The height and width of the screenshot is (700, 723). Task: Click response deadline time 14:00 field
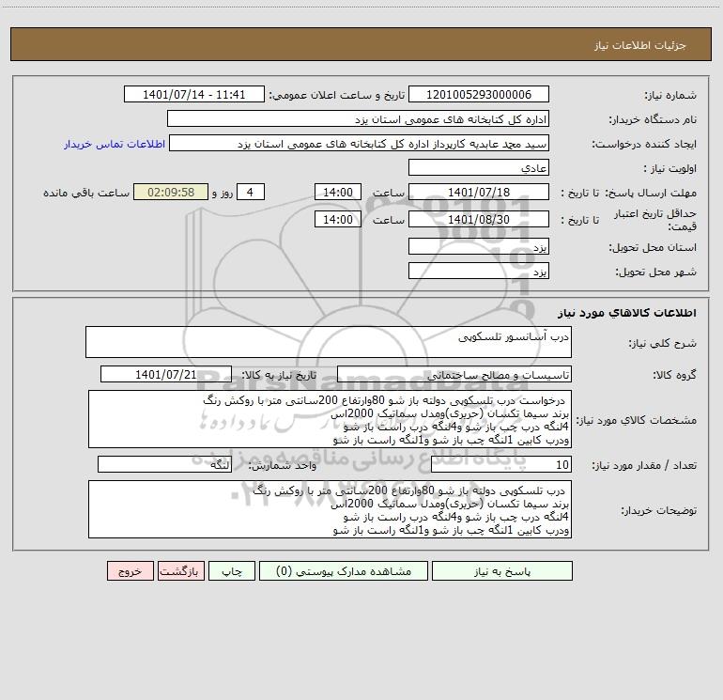(337, 192)
